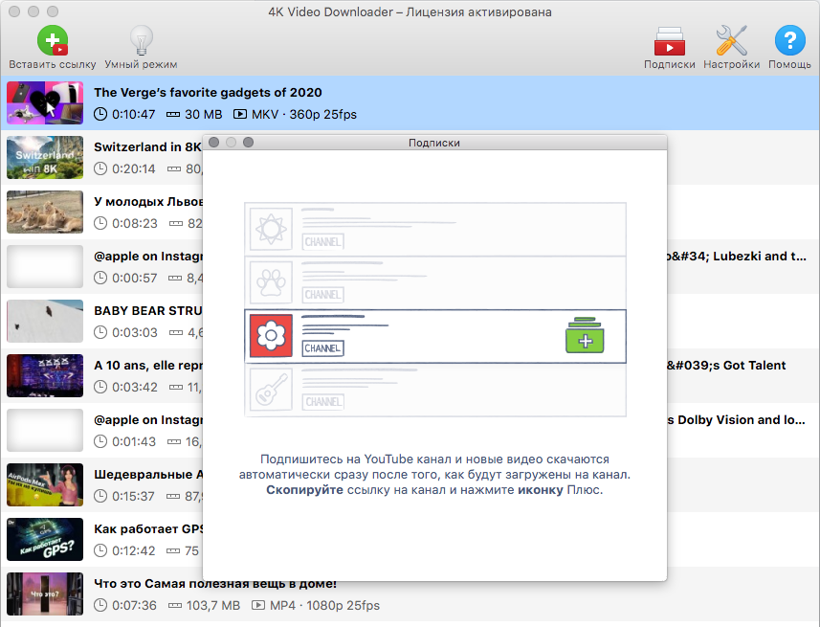
Task: Click bold word 'Скопируйте' in dialog instructions
Action: click(304, 490)
